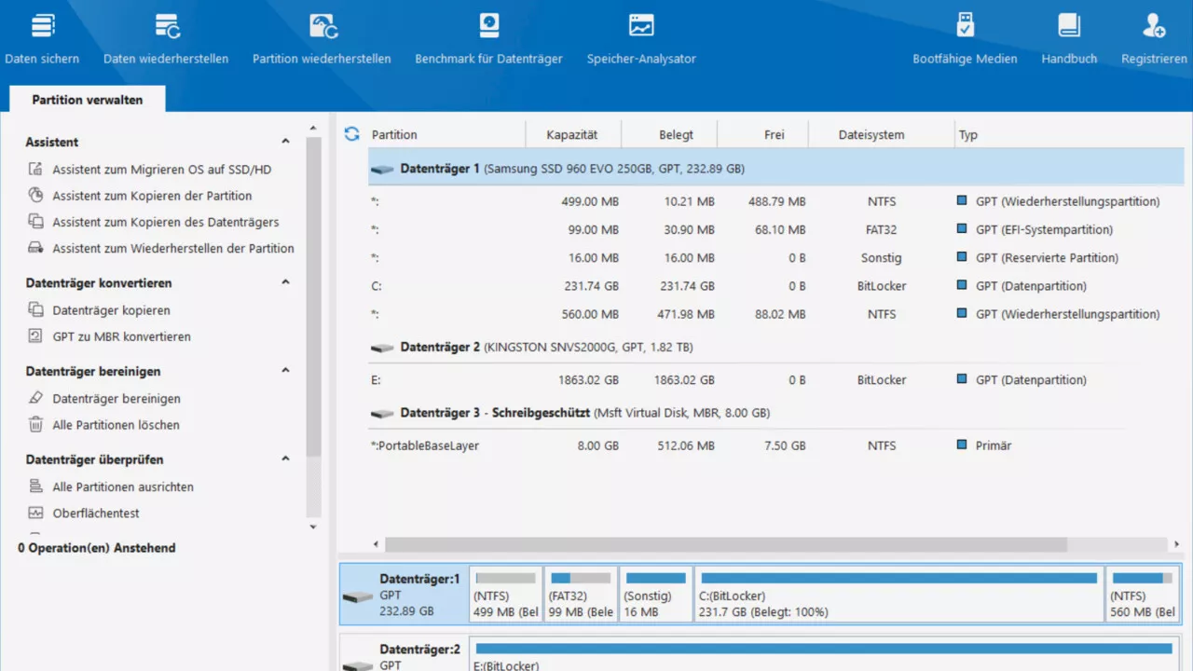This screenshot has height=671, width=1193.
Task: Select the 499.00 MB NTFS partition row
Action: (x=775, y=201)
